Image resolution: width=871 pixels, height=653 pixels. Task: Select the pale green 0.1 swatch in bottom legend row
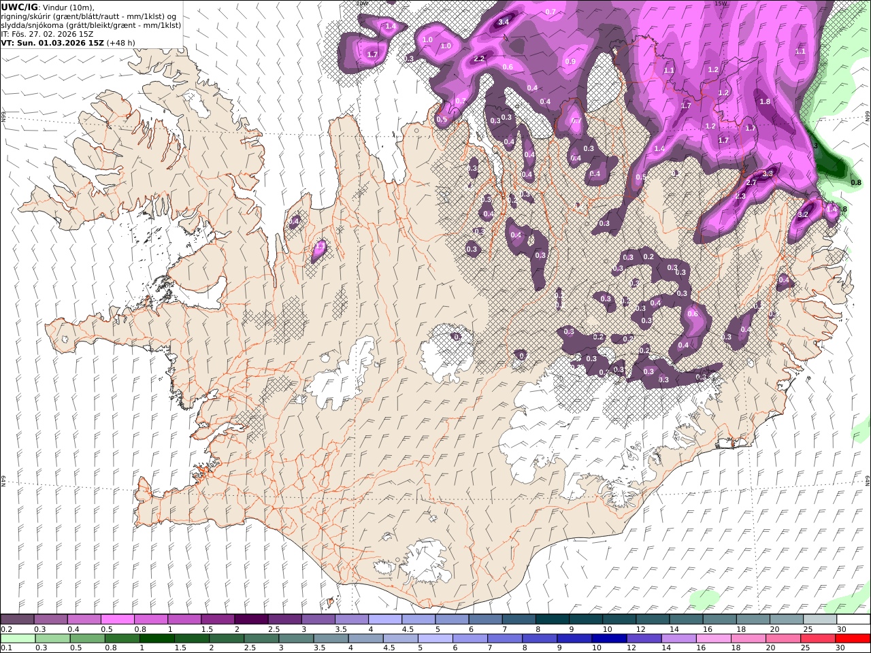tap(18, 639)
